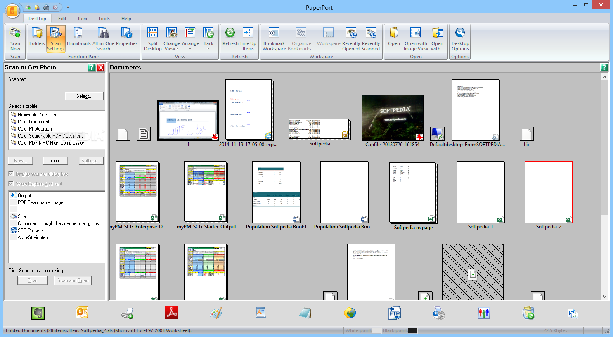Click Recently Opened
The width and height of the screenshot is (613, 337).
pyautogui.click(x=351, y=39)
